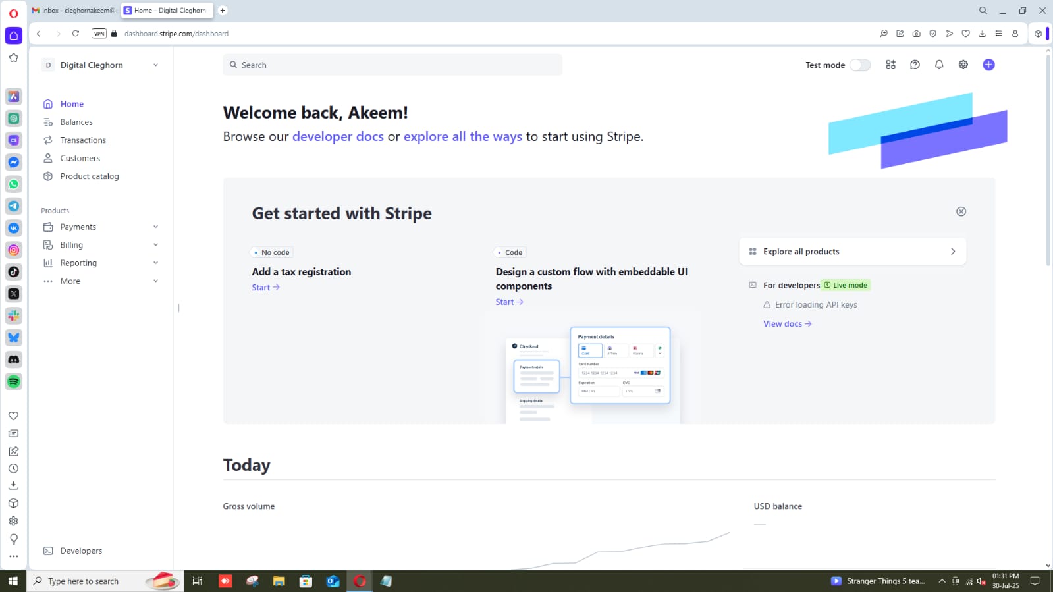
Task: Open Transactions in the sidebar
Action: (x=83, y=140)
